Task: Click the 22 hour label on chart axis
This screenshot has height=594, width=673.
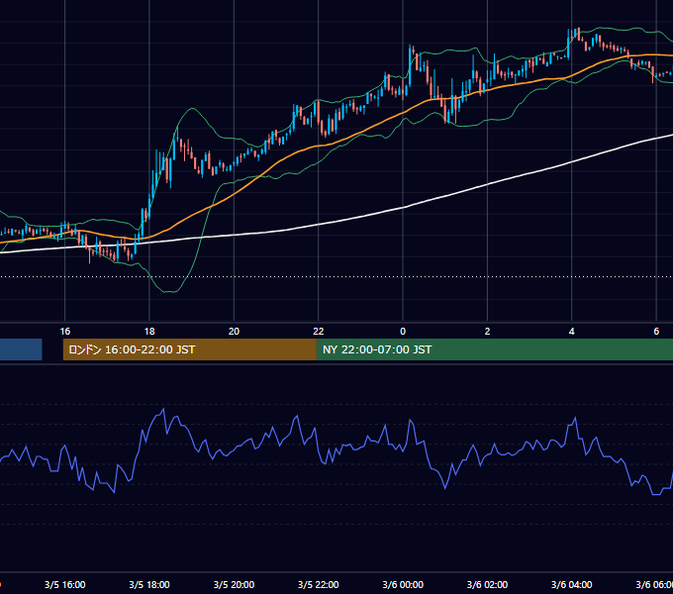Action: [318, 332]
